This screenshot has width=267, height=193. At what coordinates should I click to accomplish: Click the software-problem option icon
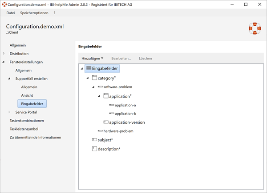(x=100, y=87)
